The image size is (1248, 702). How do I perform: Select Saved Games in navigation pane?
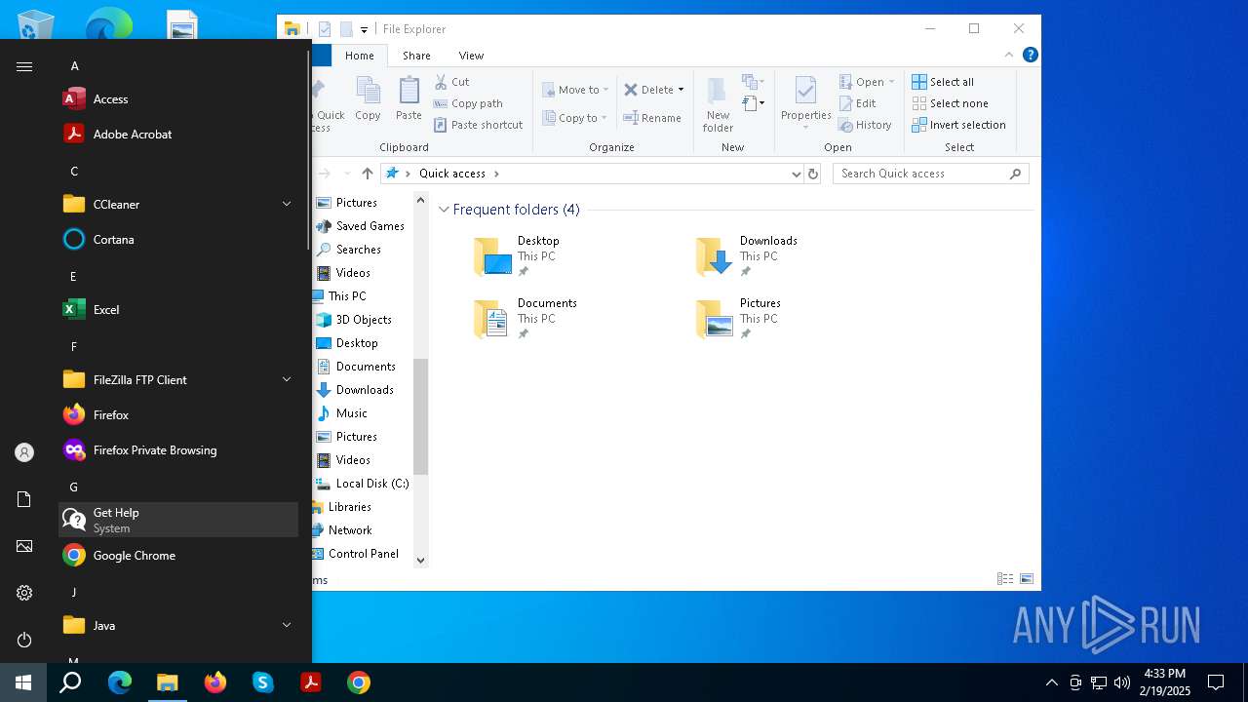361,226
